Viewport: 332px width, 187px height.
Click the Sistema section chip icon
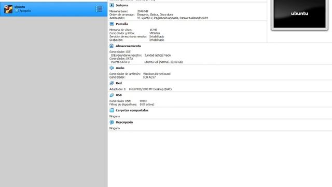112,5
